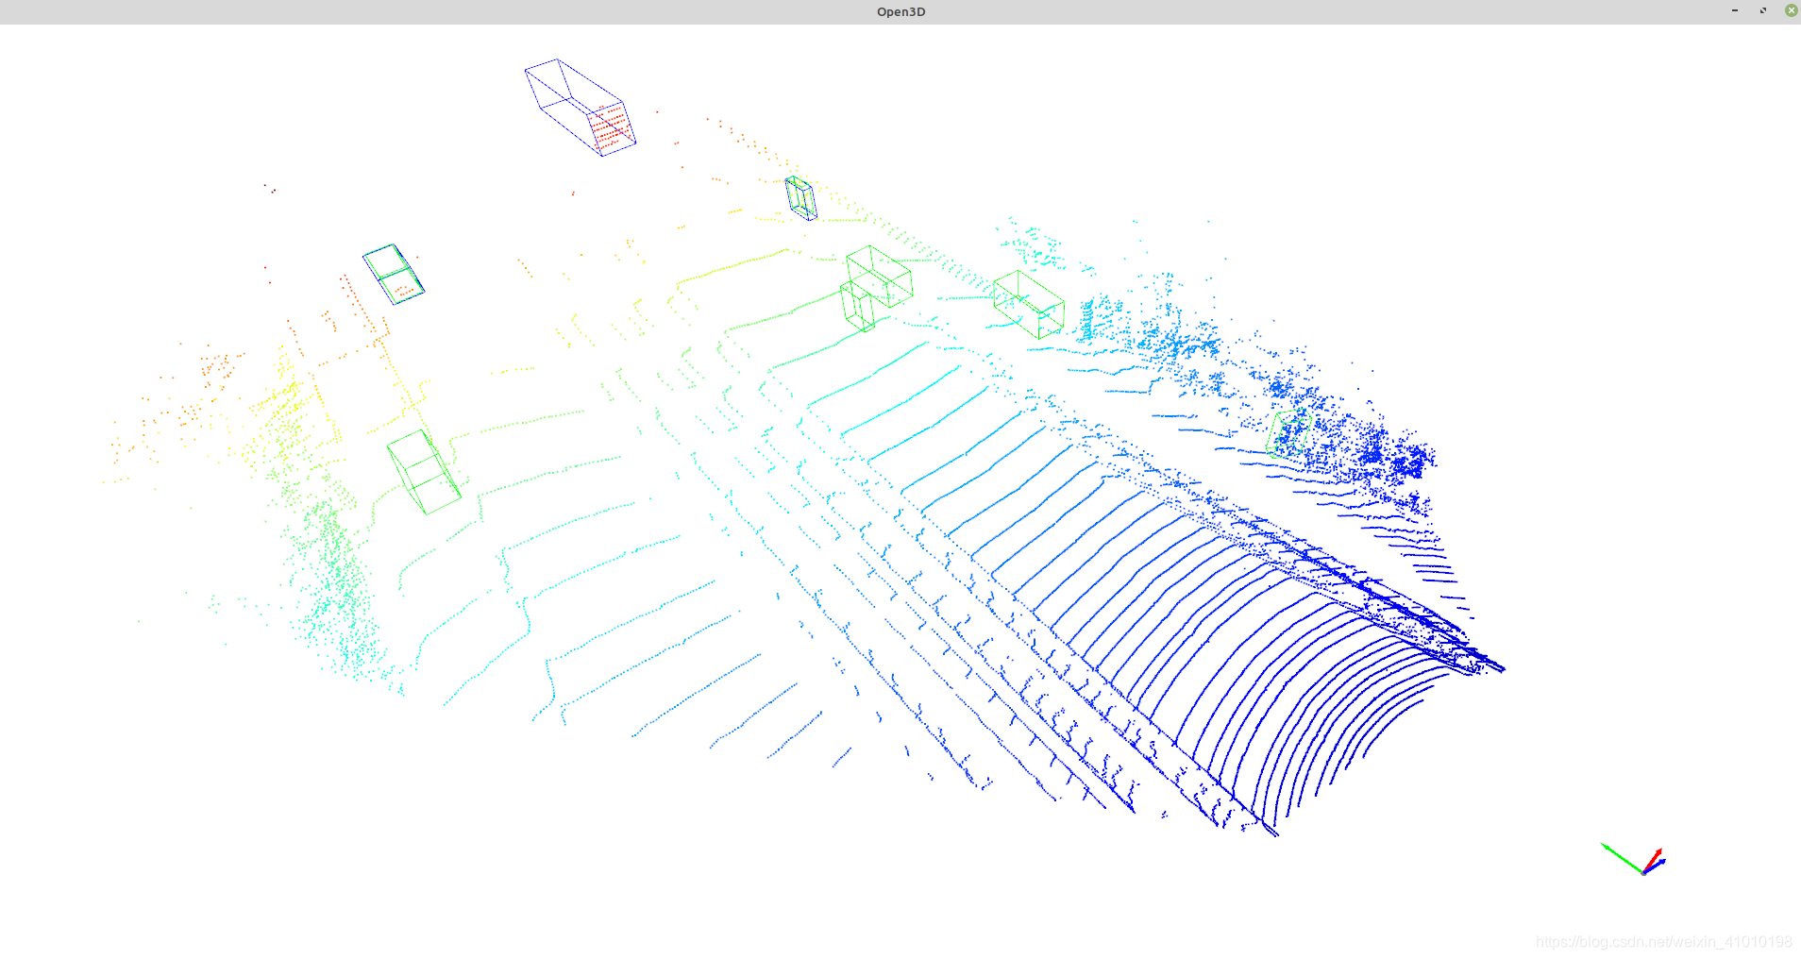
Task: Select the tilted blue box containing red points
Action: [394, 274]
